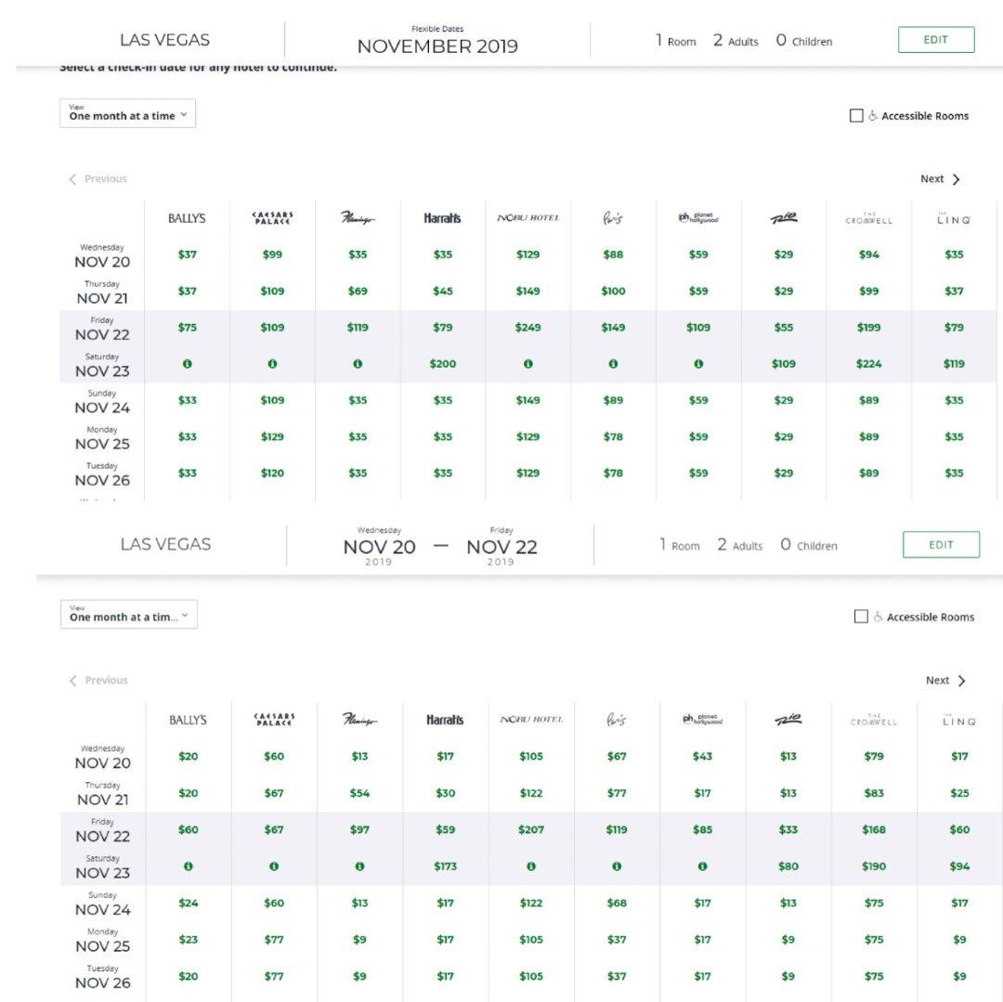The height and width of the screenshot is (1002, 1003).
Task: Click Caesars Palace logo in Flexible Dates view
Action: tap(272, 218)
